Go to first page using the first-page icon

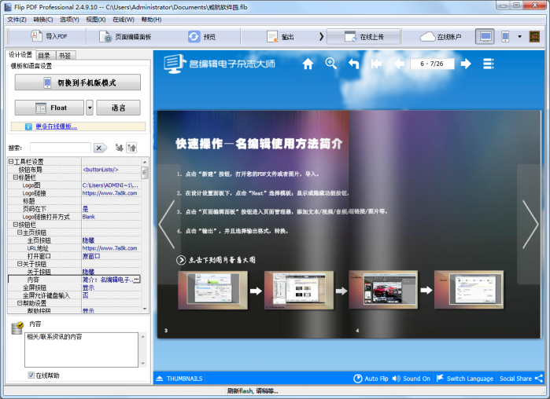[x=376, y=64]
